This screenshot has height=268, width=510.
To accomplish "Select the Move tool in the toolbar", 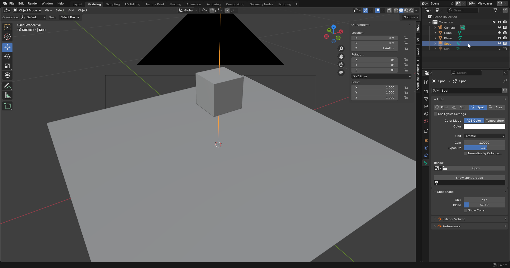I will click(7, 48).
